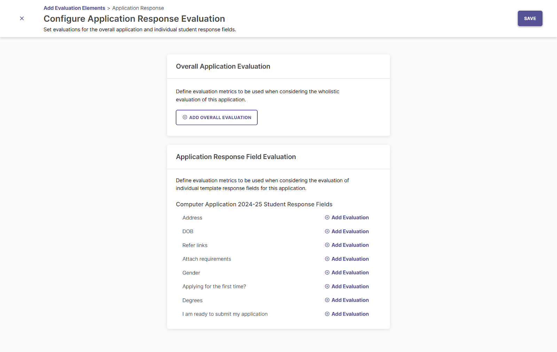The width and height of the screenshot is (557, 352).
Task: Close the configuration page with X icon
Action: coord(22,18)
